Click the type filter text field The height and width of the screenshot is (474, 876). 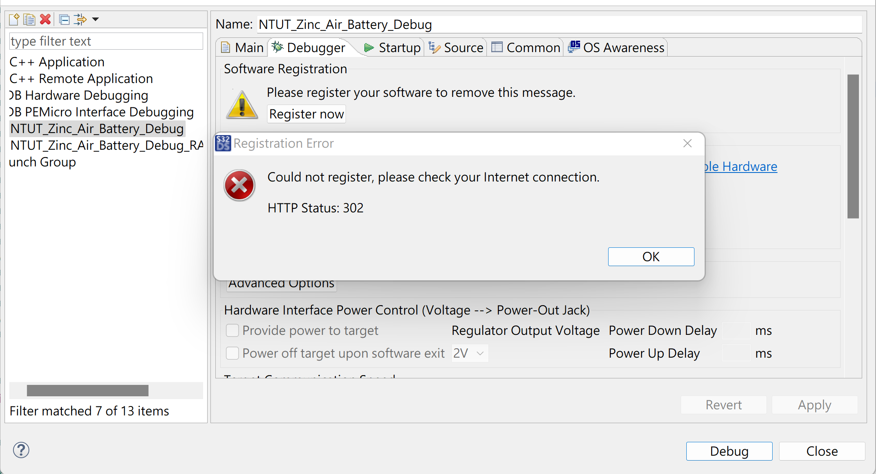(106, 41)
